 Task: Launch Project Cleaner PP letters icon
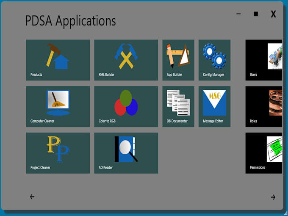click(x=58, y=149)
